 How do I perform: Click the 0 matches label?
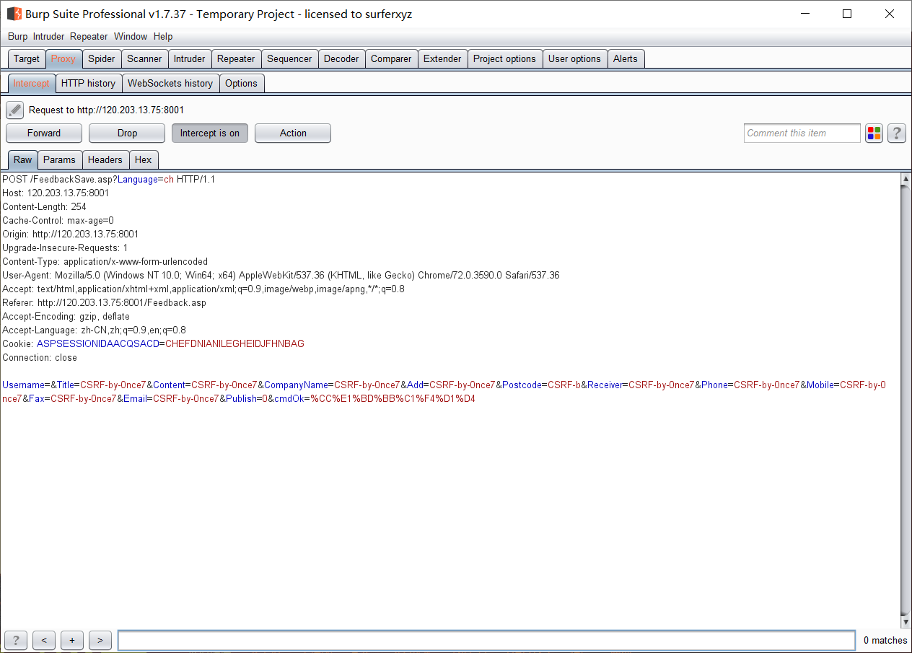pos(885,641)
